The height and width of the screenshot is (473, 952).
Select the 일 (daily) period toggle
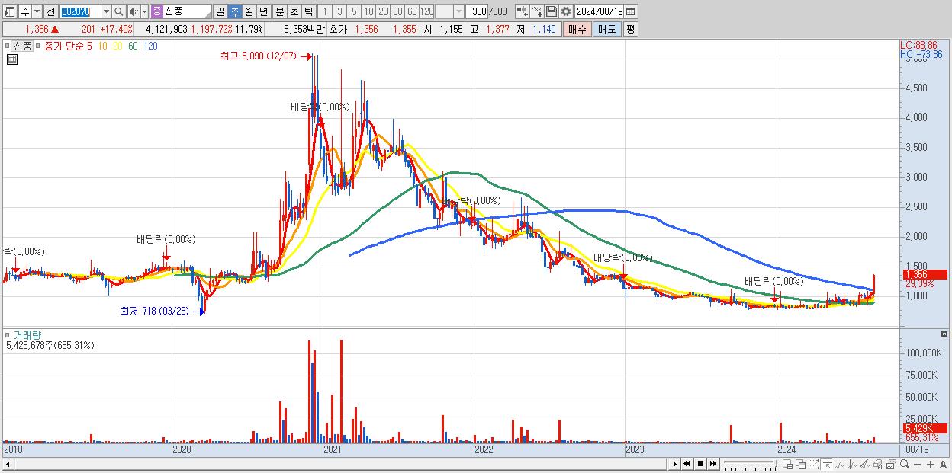click(220, 11)
